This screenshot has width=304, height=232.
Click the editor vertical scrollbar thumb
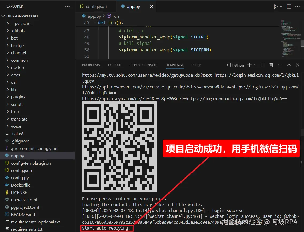click(302, 44)
